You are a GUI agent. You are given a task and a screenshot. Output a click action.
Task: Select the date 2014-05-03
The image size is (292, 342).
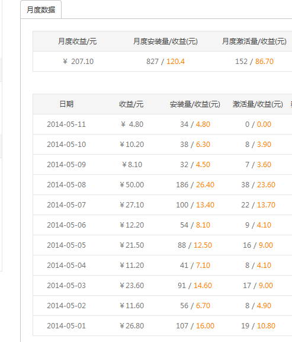click(66, 286)
